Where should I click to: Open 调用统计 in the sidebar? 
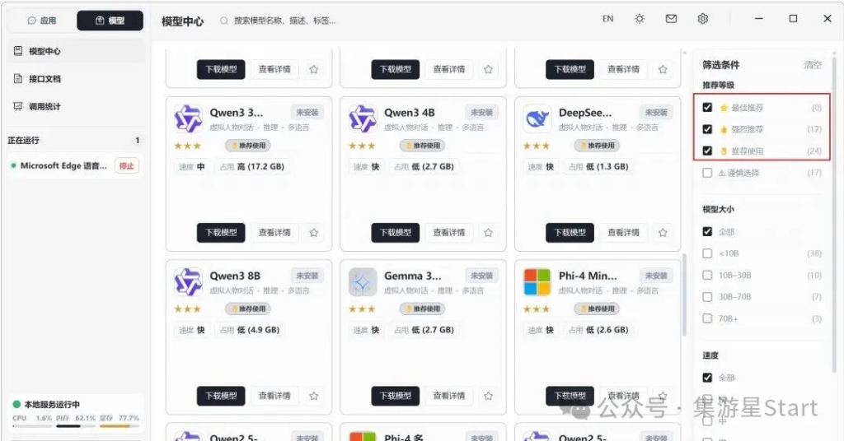[x=76, y=106]
